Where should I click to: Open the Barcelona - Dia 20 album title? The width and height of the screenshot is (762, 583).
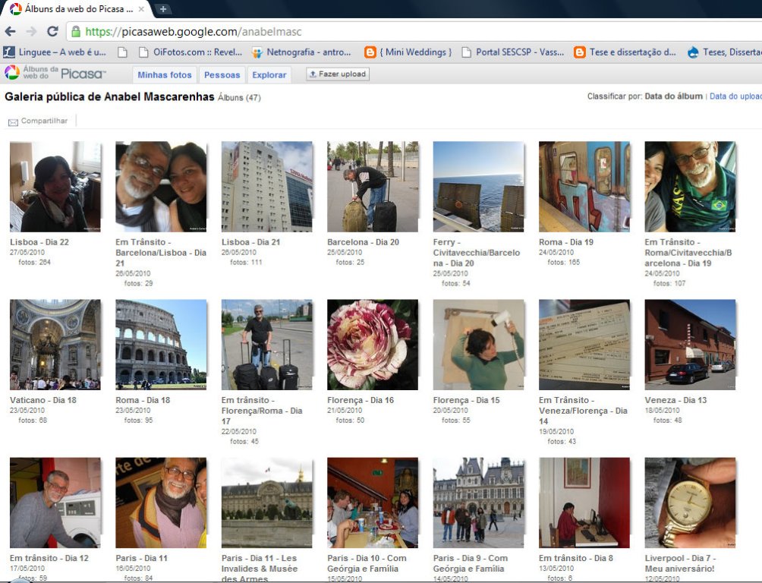tap(363, 242)
